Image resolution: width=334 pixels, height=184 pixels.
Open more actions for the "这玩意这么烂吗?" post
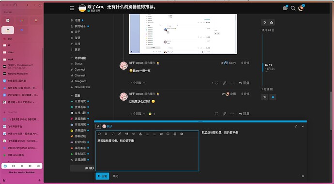232,114
